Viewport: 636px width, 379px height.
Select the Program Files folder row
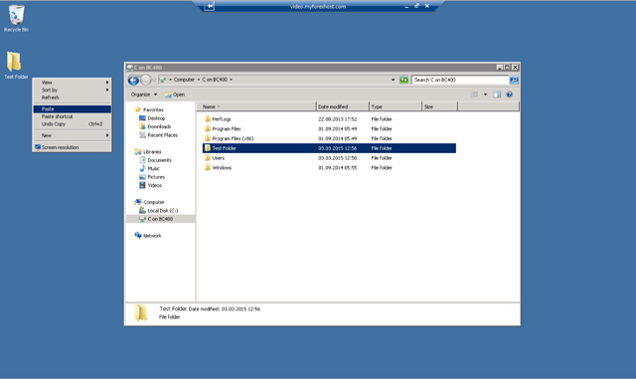click(329, 128)
